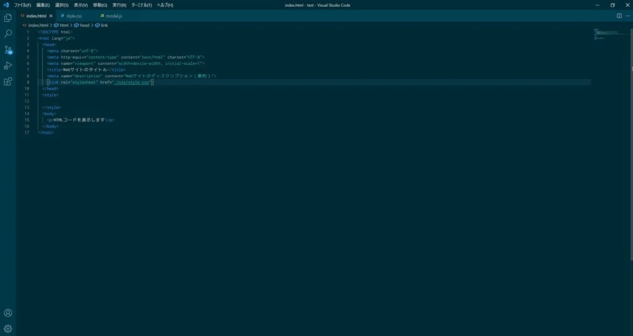Switch to the style.css tab
This screenshot has height=336, width=633.
(74, 16)
